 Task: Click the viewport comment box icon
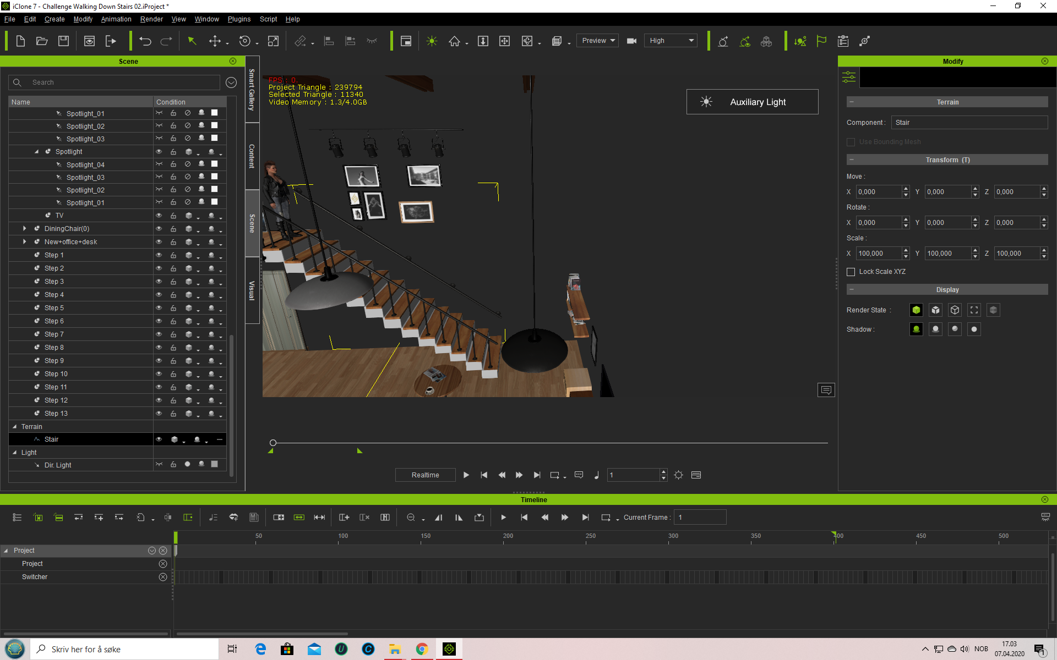coord(826,390)
